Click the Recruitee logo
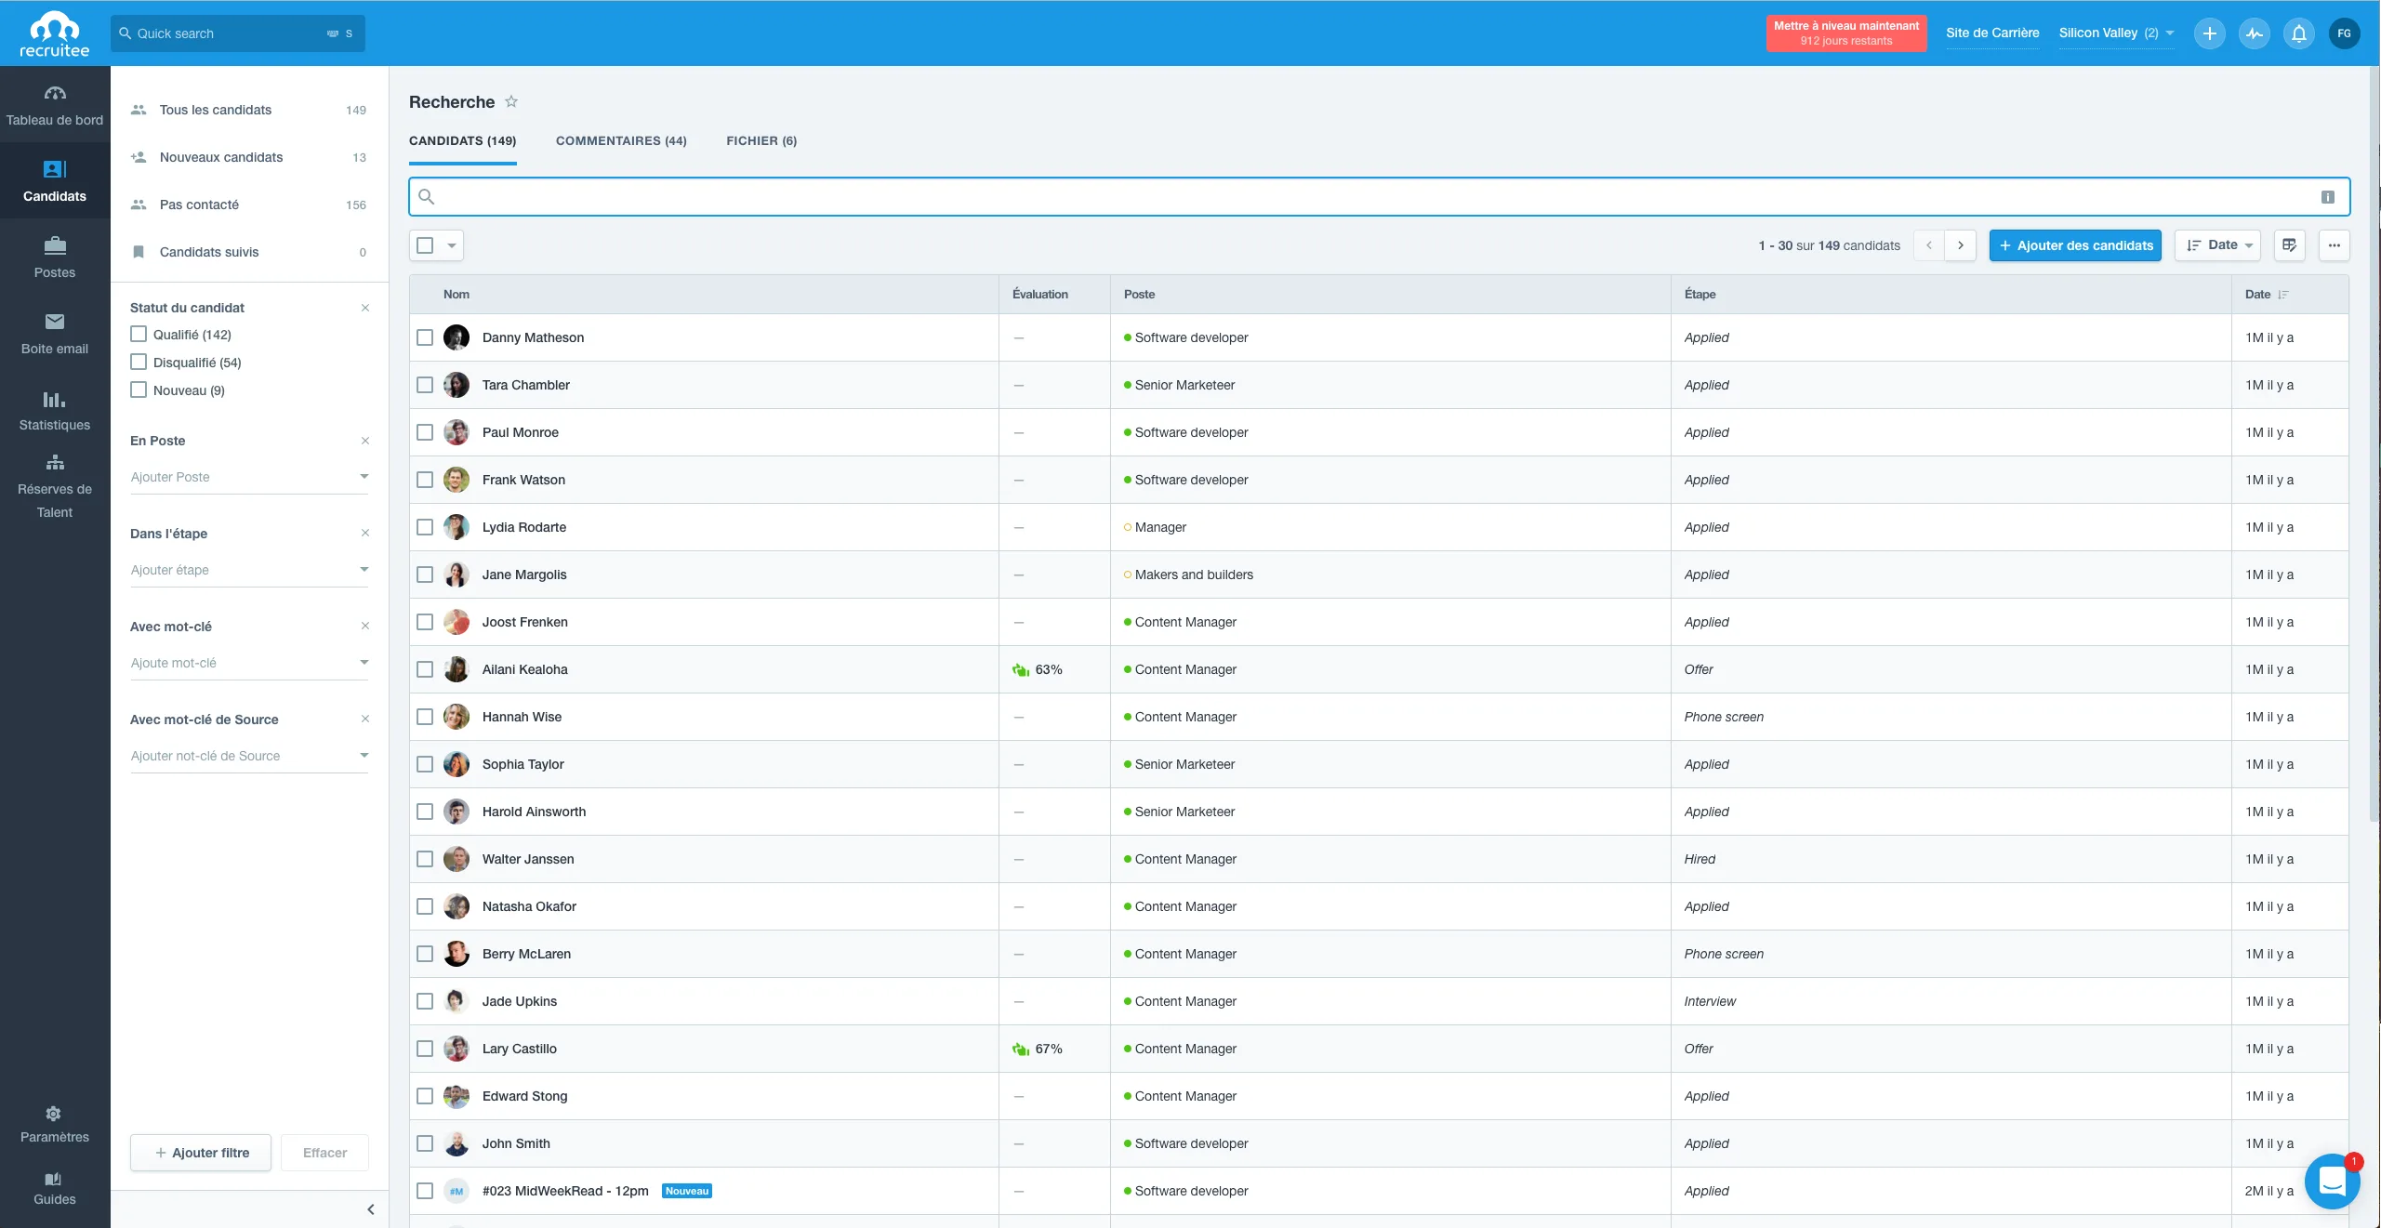This screenshot has width=2381, height=1228. [55, 33]
